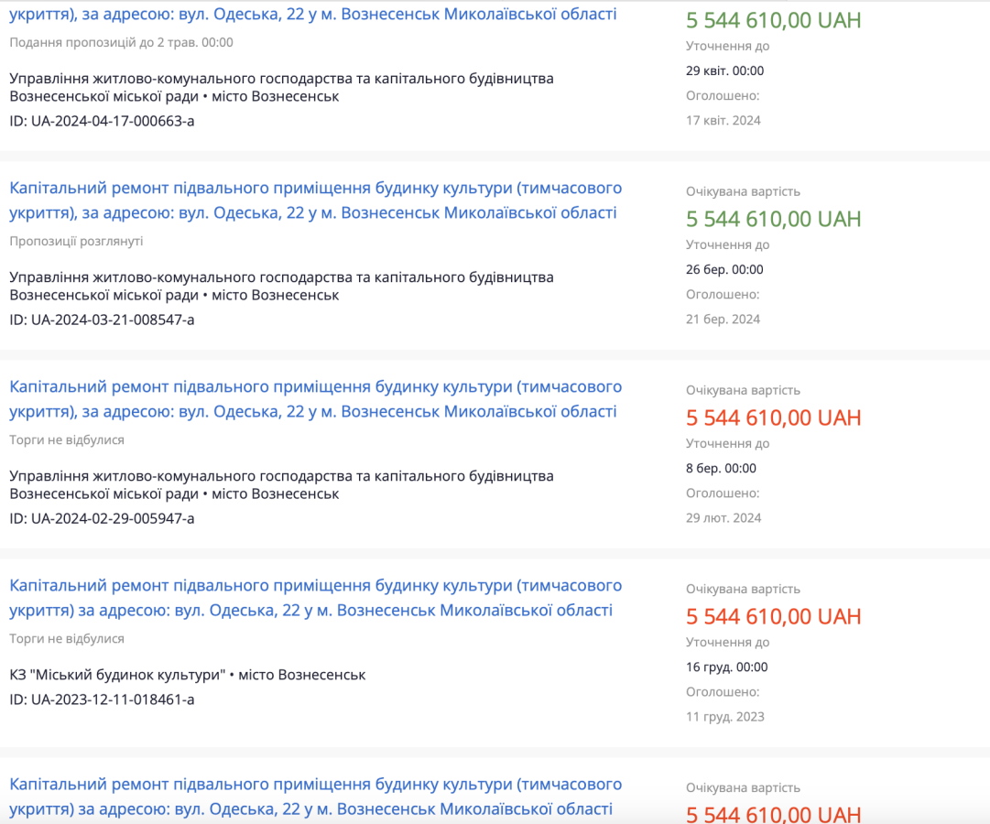Click the "Пропозиції розглянуті" status label
The width and height of the screenshot is (990, 824).
click(76, 241)
